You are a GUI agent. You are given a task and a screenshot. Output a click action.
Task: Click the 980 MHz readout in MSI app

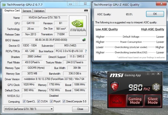(x=139, y=88)
